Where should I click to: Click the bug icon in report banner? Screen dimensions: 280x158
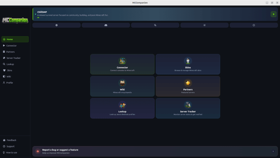pyautogui.click(x=38, y=151)
